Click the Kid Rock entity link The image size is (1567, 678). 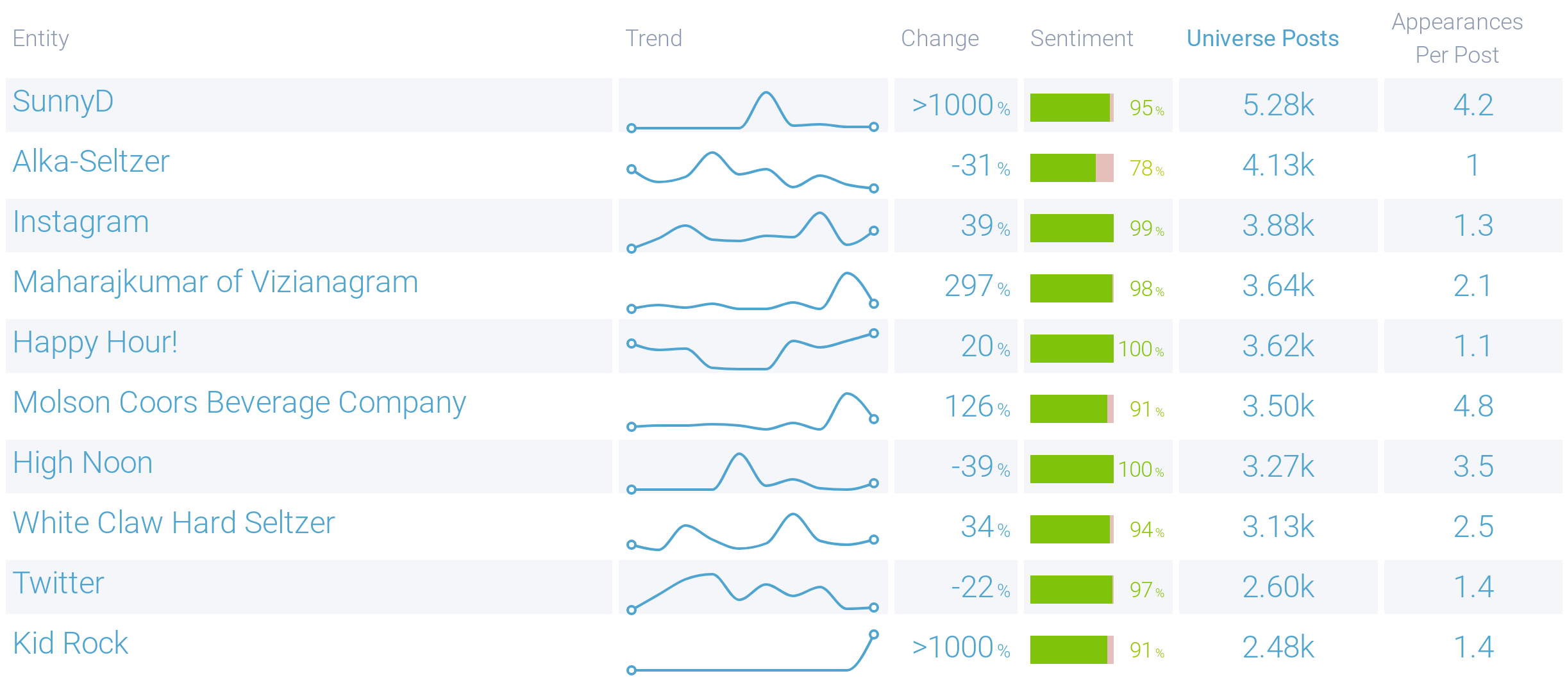(x=71, y=643)
